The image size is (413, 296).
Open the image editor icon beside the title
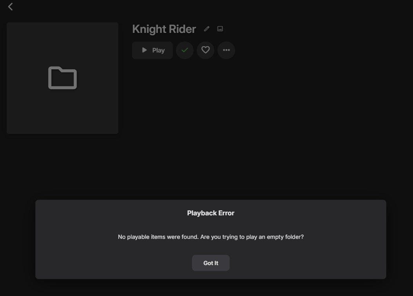coord(220,29)
